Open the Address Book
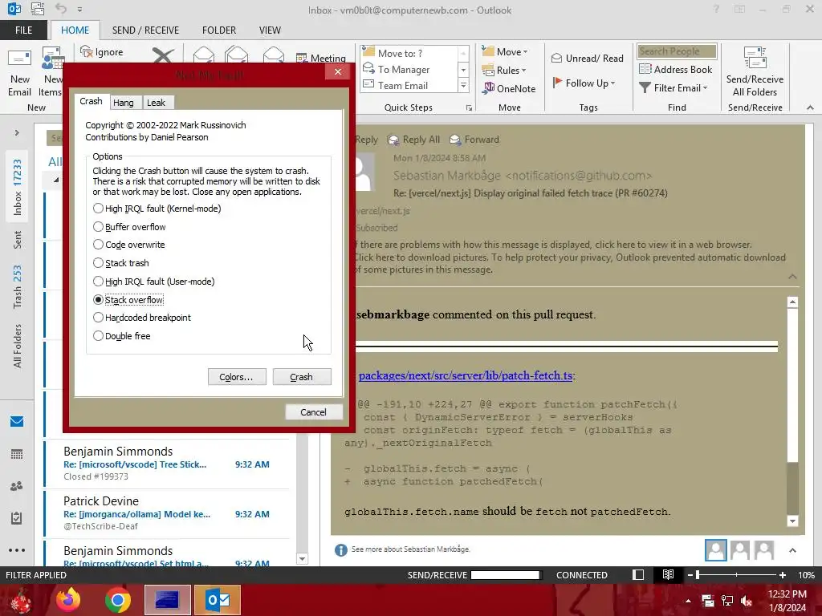Screen dimensions: 822x616 pos(675,69)
